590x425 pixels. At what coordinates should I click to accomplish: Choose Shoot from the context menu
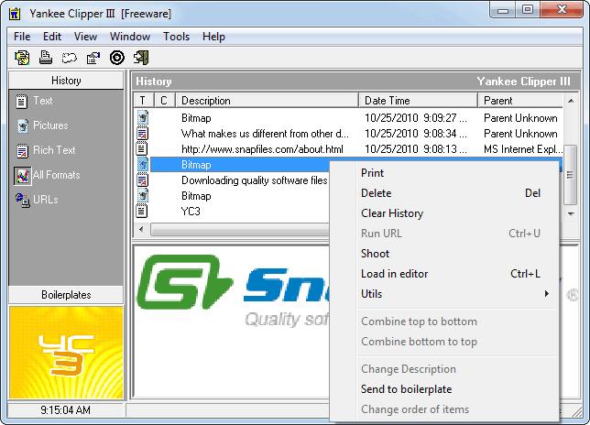pos(444,254)
